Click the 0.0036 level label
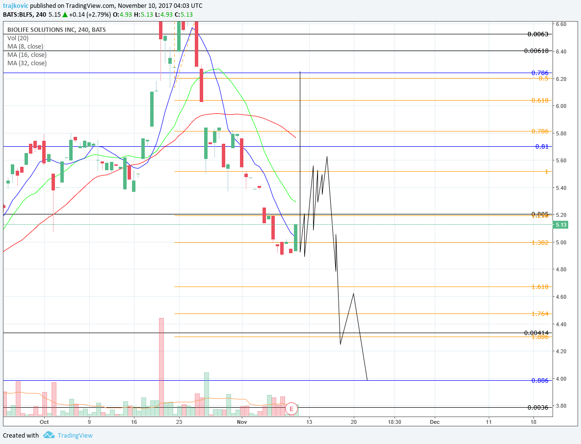581x444 pixels. [x=538, y=407]
